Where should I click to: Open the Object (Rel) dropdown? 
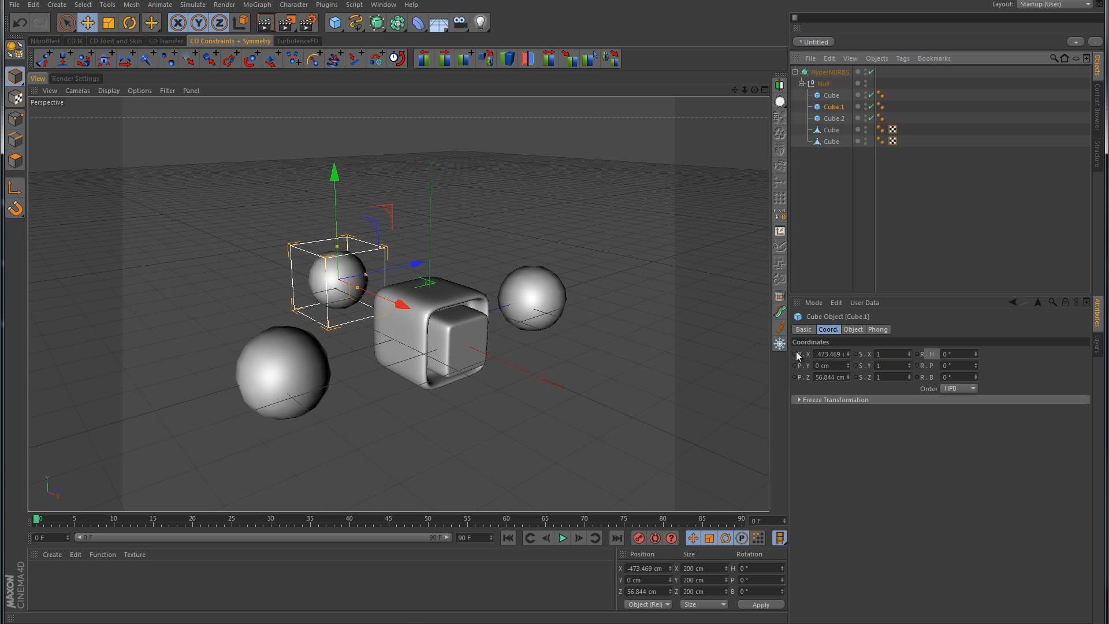coord(648,604)
